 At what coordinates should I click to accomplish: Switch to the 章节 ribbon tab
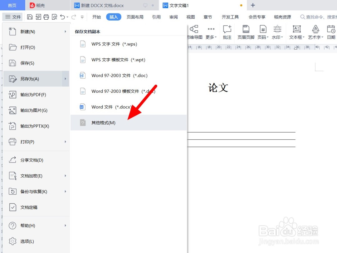208,17
